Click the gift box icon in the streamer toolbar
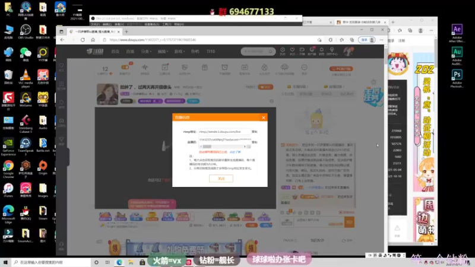Screen dimensions: 475x267 point(205,68)
